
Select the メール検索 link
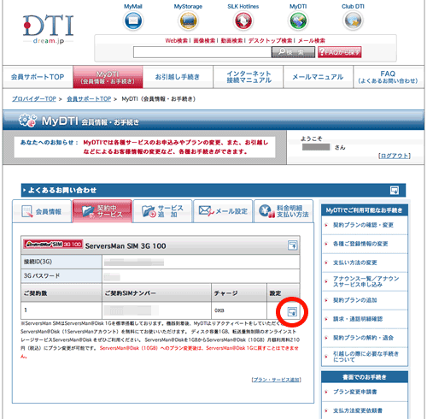(x=312, y=40)
